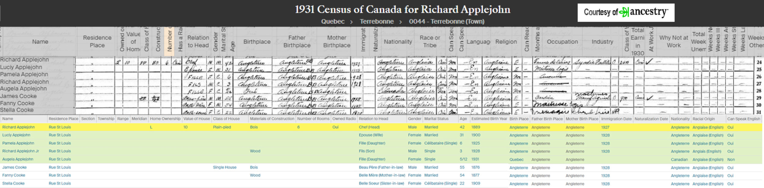Click the 1889 estimated birth year cell
The width and height of the screenshot is (764, 188).
coord(476,127)
